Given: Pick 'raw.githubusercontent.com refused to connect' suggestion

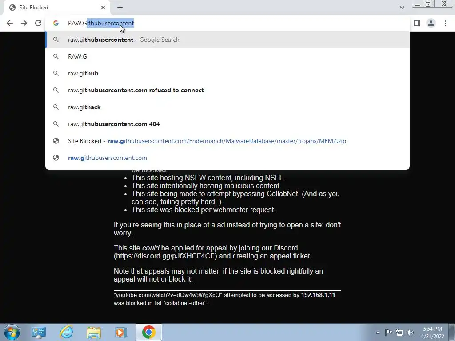Looking at the screenshot, I should pyautogui.click(x=227, y=90).
